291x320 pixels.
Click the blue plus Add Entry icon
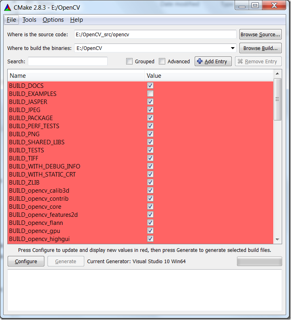tap(200, 61)
